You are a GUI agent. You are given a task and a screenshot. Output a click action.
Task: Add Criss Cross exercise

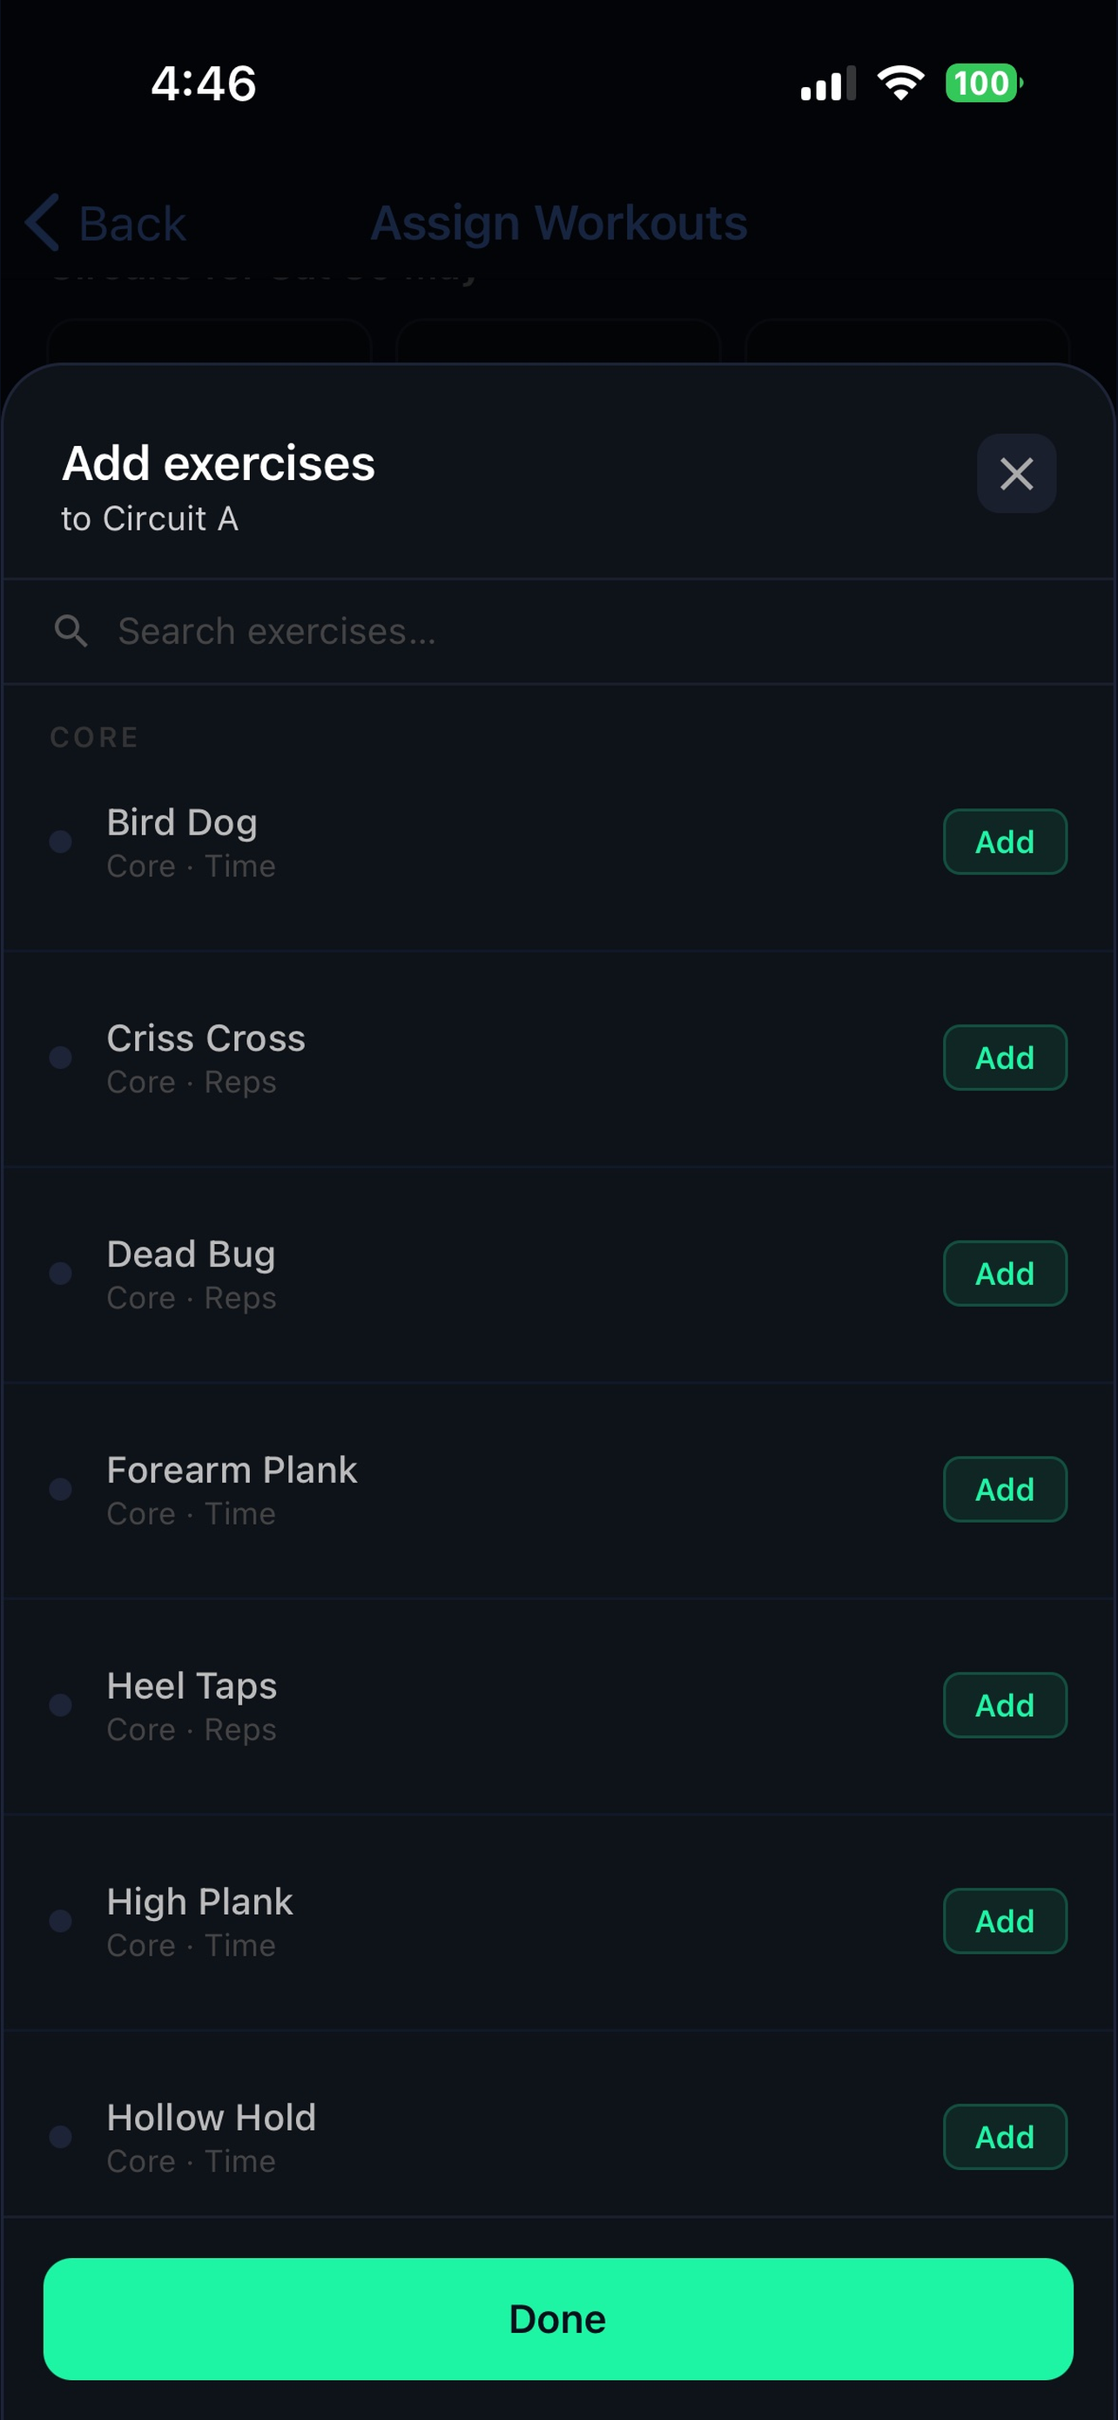pos(1005,1058)
